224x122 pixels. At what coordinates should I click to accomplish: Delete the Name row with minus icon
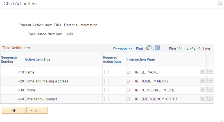210,72
